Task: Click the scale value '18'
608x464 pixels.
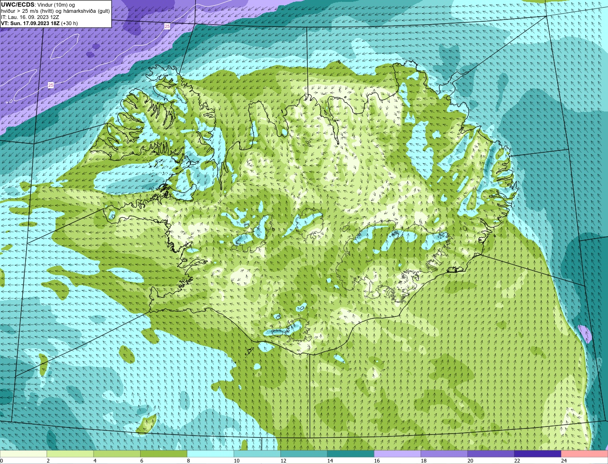Action: (x=423, y=461)
